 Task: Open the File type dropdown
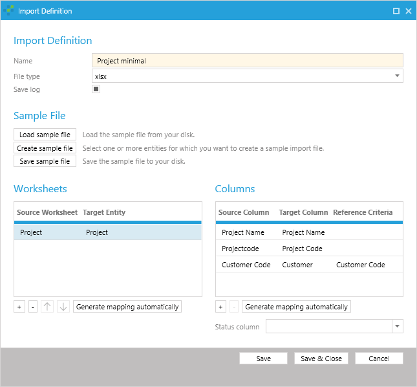[396, 76]
